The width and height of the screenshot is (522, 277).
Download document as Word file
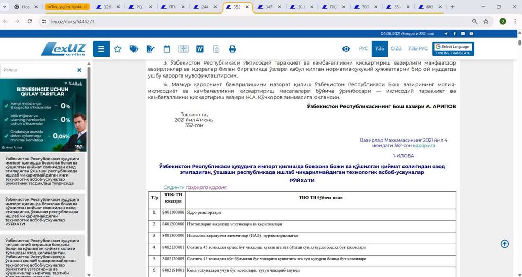click(200, 49)
